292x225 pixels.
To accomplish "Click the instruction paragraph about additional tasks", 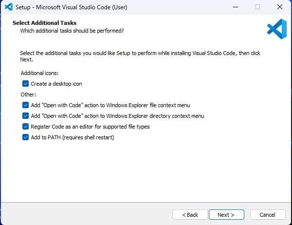I will [x=140, y=56].
